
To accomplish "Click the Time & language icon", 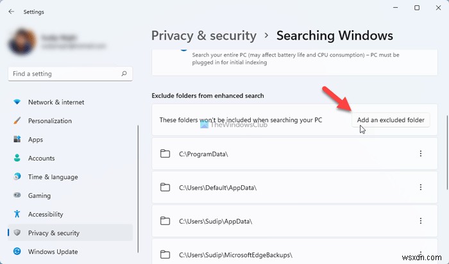I will (17, 177).
